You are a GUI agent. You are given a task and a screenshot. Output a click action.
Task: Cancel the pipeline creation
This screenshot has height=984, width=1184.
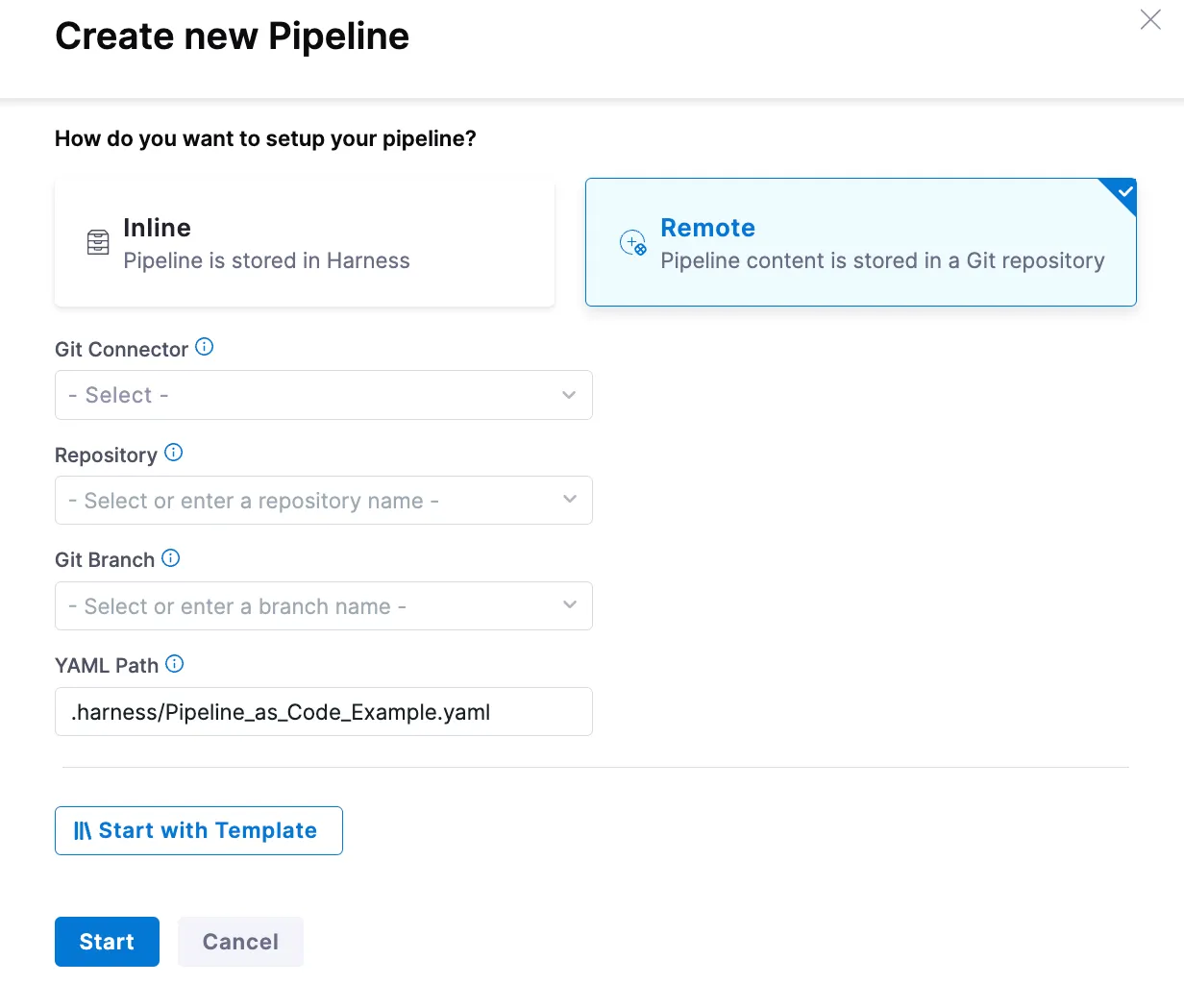[x=240, y=942]
